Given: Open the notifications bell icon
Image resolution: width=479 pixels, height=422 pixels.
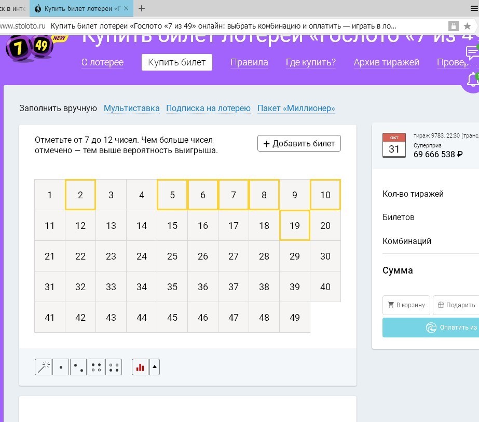Looking at the screenshot, I should click(x=473, y=80).
